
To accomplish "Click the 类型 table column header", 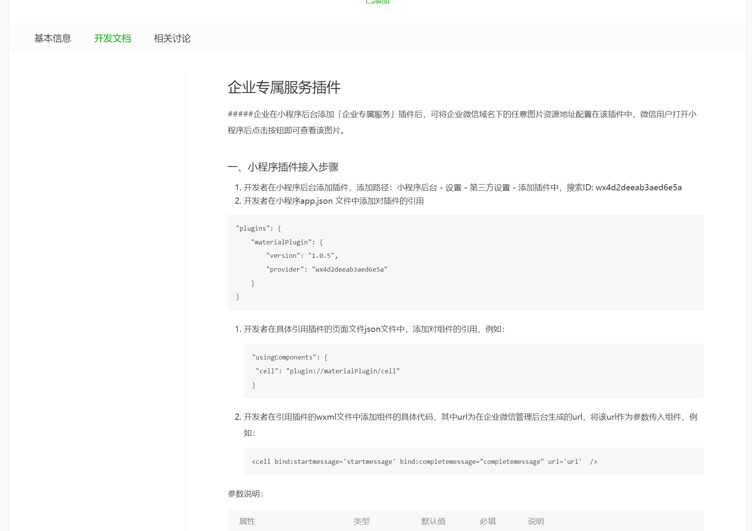I will tap(361, 521).
